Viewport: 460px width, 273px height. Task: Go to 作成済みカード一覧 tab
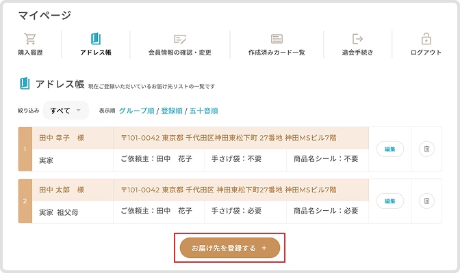click(x=277, y=53)
